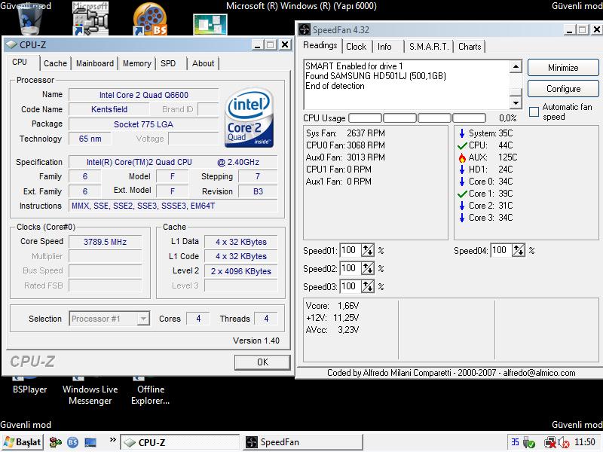Click the blue arrow beside System 35C
Viewport: 603px width, 452px height.
point(462,133)
